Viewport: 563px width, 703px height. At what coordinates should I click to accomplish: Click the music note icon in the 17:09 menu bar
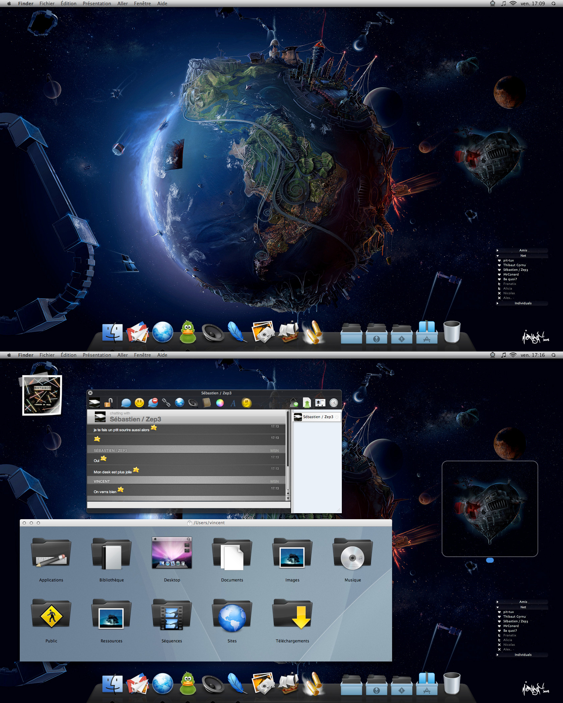click(503, 3)
